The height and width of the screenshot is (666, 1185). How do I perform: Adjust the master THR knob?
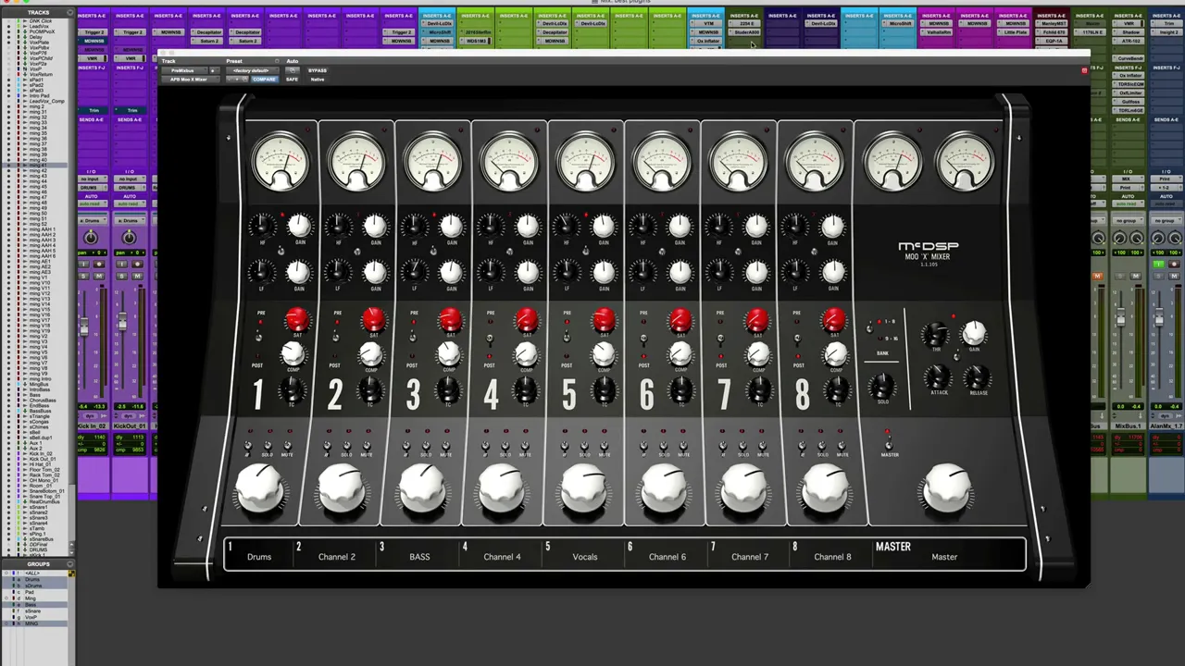(x=935, y=335)
